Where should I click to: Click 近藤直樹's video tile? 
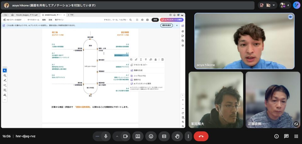[270, 100]
